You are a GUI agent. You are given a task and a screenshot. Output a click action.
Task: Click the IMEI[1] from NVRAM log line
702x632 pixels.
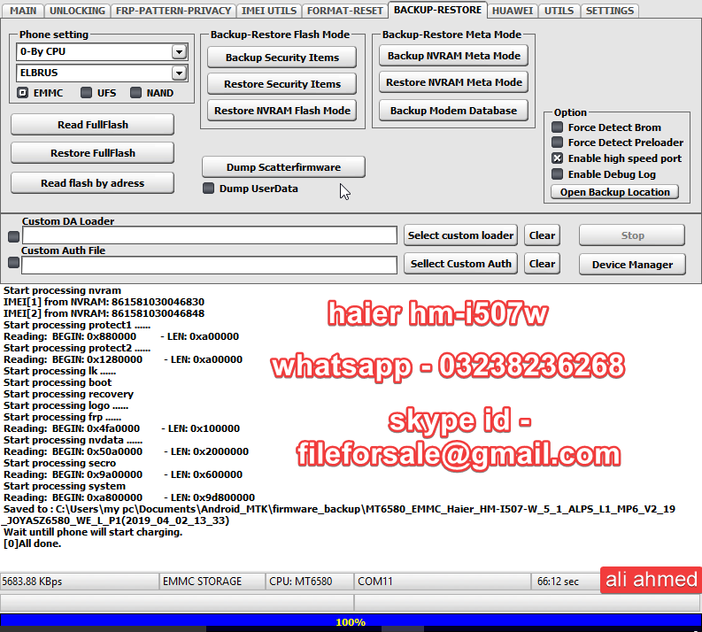[x=104, y=302]
